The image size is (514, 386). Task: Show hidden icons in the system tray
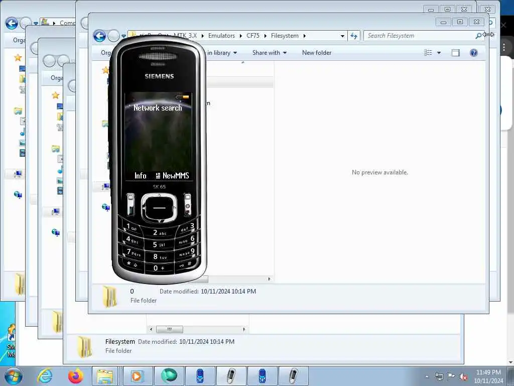[427, 376]
